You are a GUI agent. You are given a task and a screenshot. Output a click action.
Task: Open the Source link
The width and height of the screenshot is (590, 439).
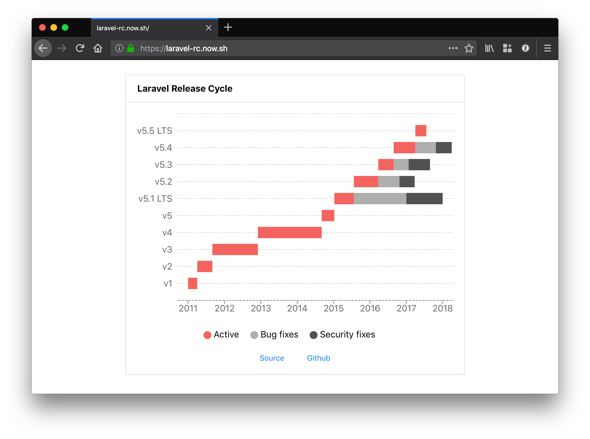(x=272, y=358)
